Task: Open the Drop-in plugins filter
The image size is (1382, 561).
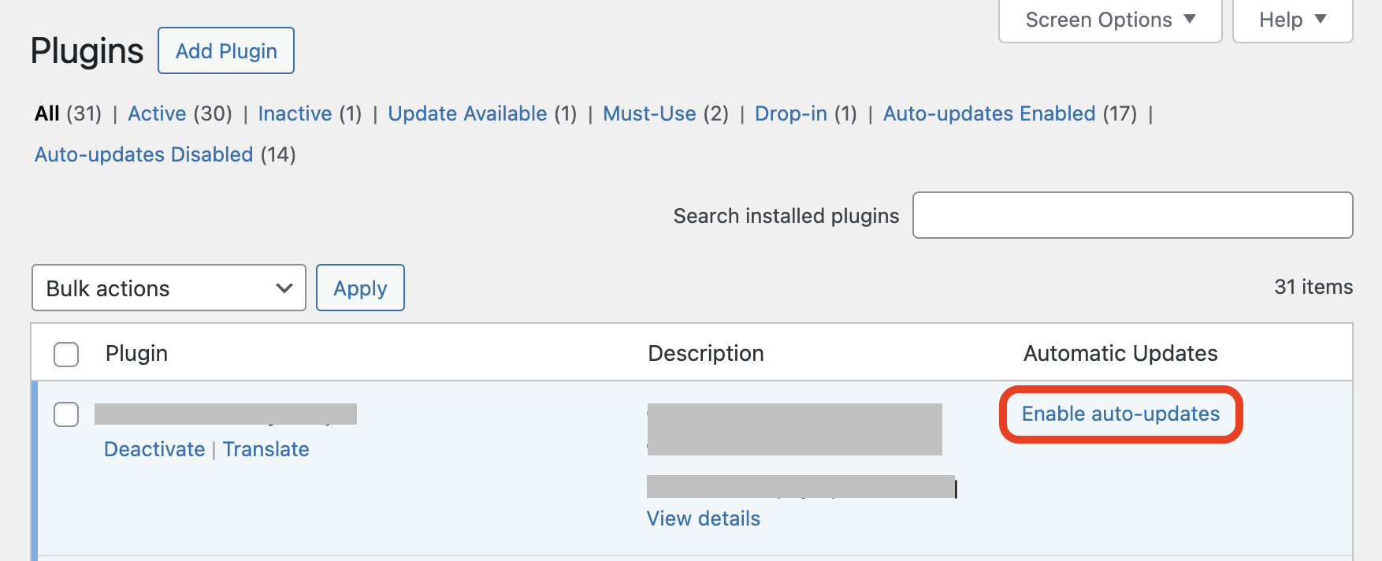Action: (790, 113)
